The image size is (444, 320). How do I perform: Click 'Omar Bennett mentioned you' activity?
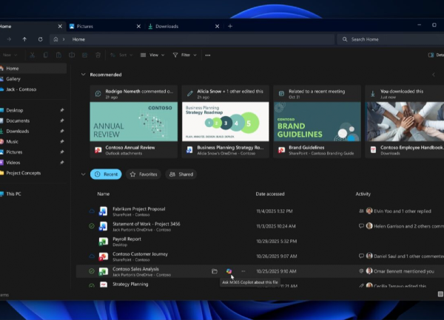click(x=404, y=271)
